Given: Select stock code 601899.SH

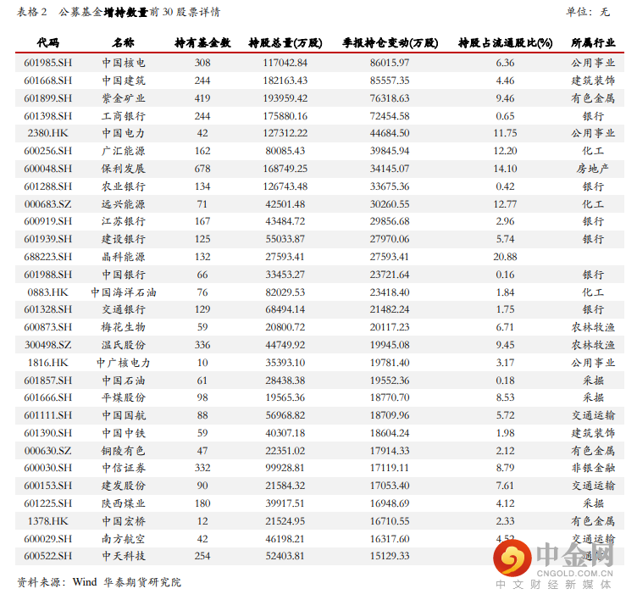Looking at the screenshot, I should click(48, 98).
